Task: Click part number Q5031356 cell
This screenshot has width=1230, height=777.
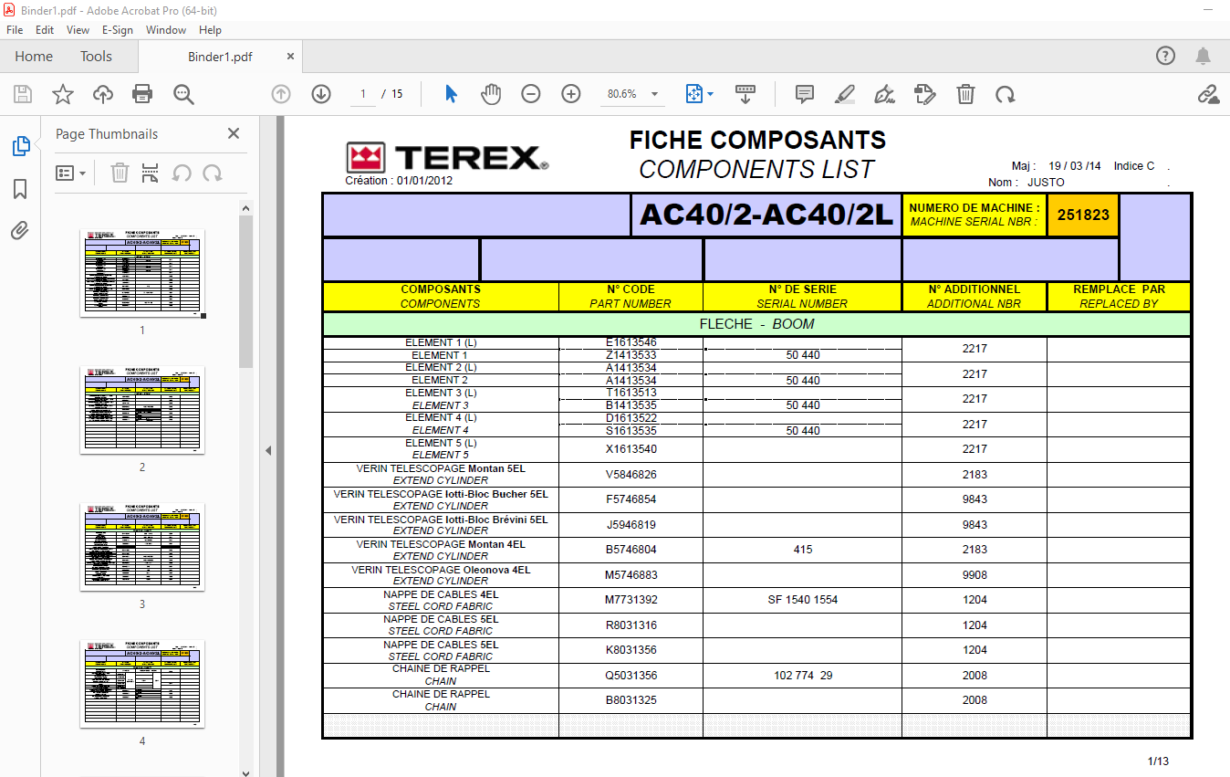Action: pyautogui.click(x=631, y=676)
